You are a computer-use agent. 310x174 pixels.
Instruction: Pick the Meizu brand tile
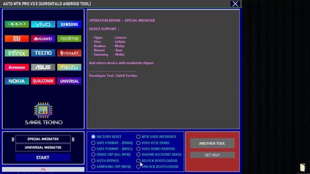pyautogui.click(x=69, y=67)
